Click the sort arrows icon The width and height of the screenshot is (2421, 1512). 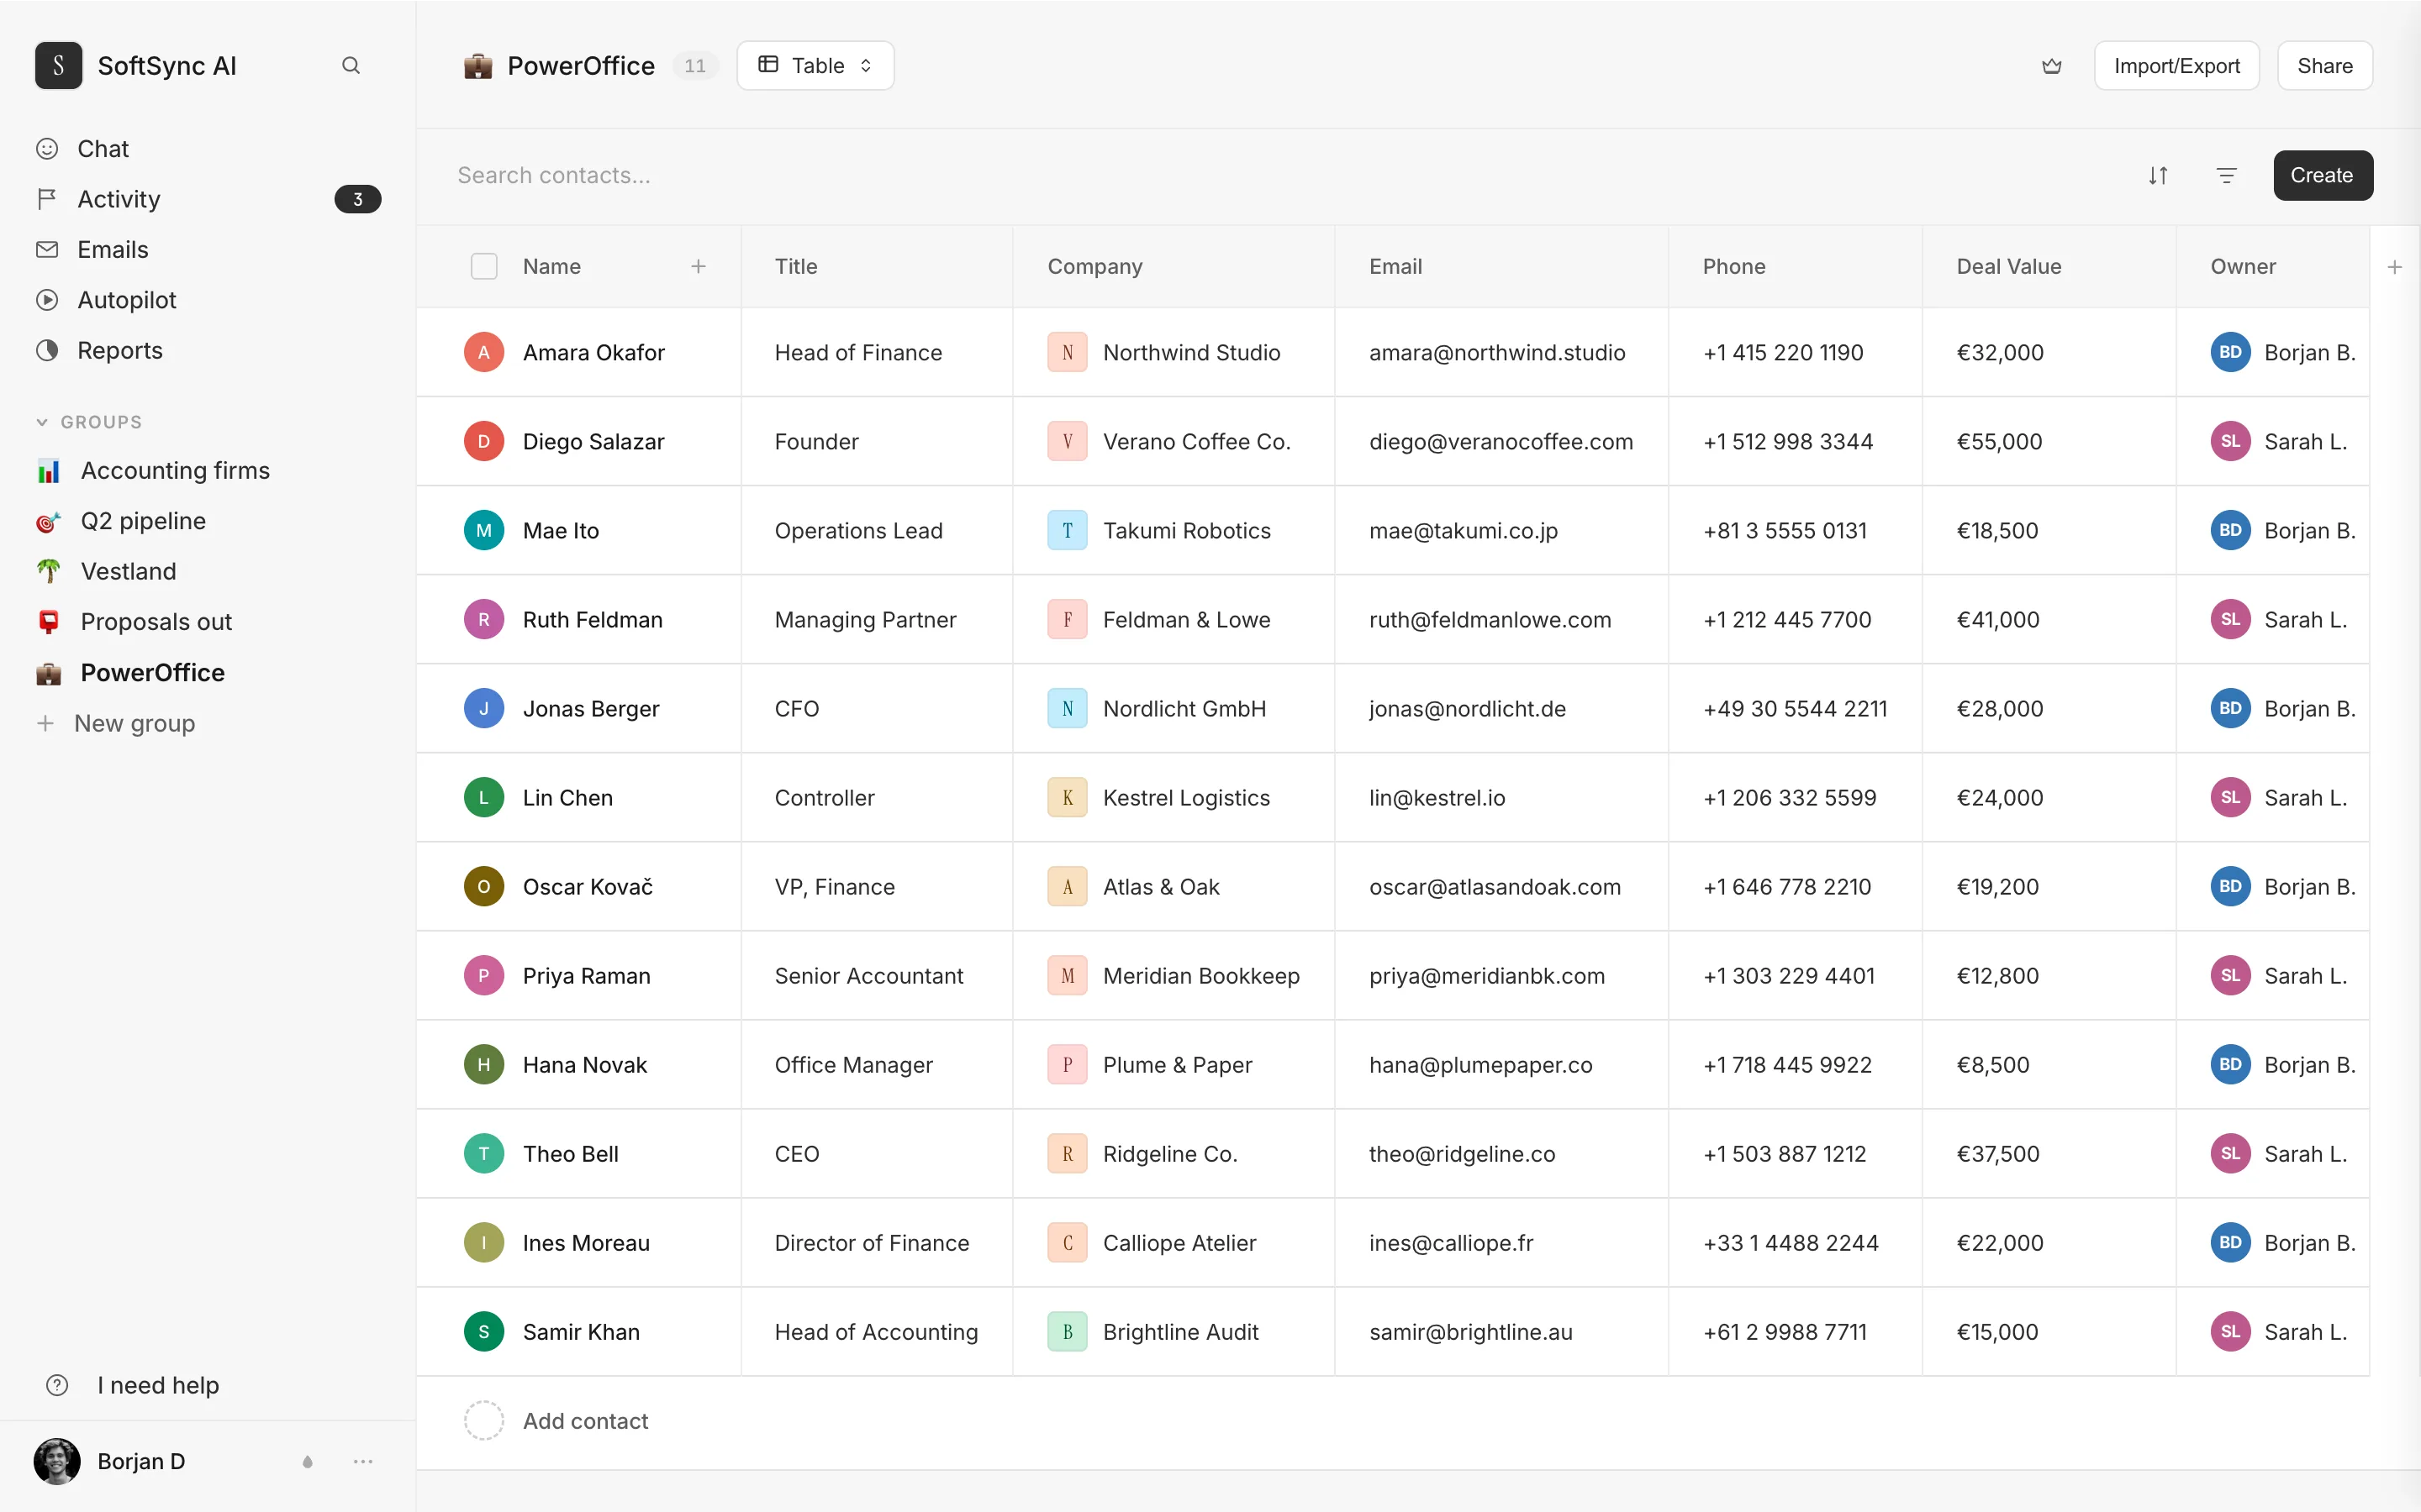pos(2158,176)
